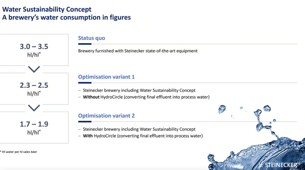Click 'Brewery furnished with Steinecker state-of-the-art equipment'
Screen dimensions: 305x170
point(138,51)
